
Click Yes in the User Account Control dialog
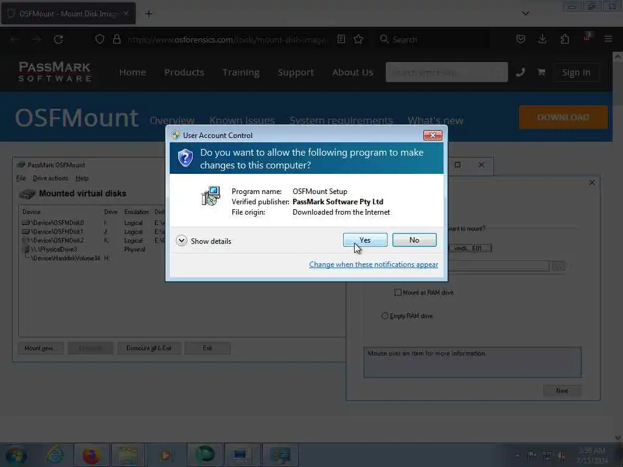[x=365, y=240]
